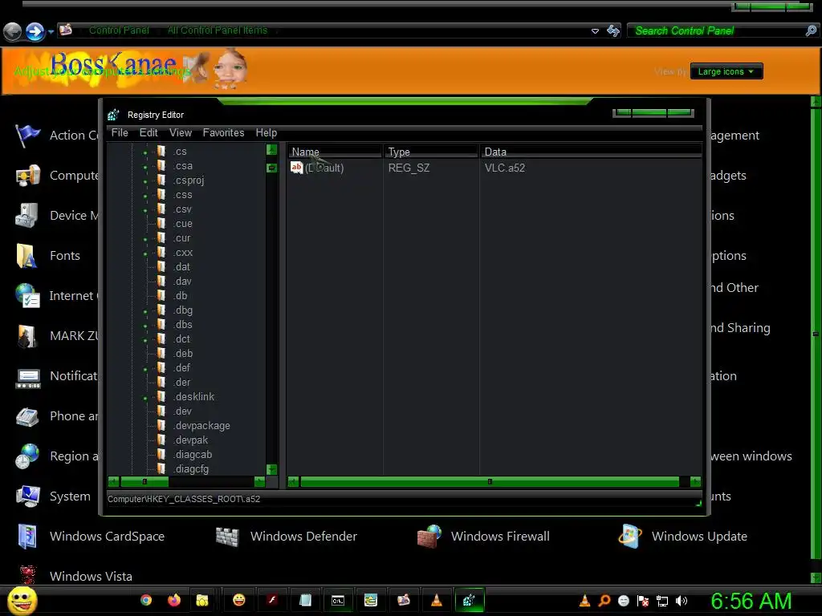The width and height of the screenshot is (822, 616).
Task: Open the File menu in Registry Editor
Action: tap(120, 132)
